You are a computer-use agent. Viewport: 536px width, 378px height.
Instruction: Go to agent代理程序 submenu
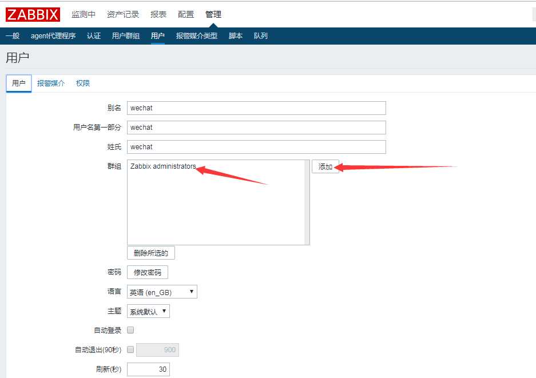[53, 36]
